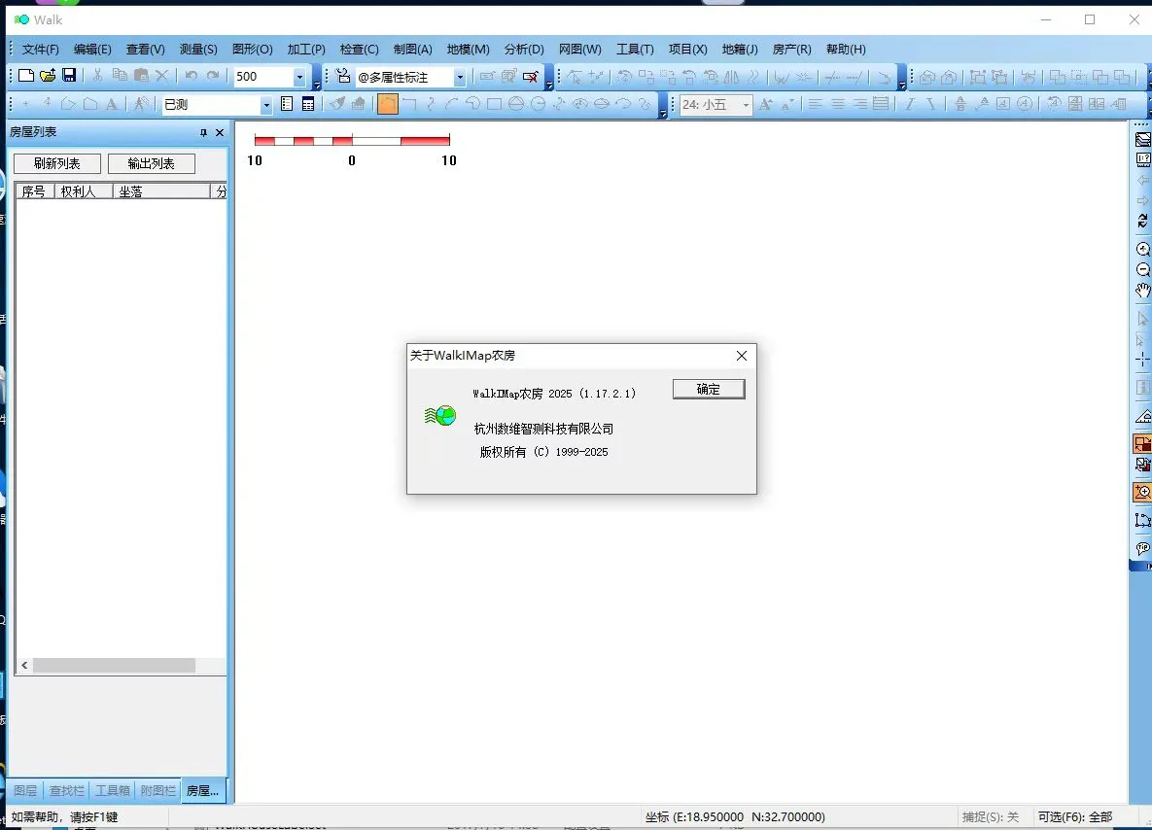1152x830 pixels.
Task: Click the justify text icon
Action: point(881,104)
